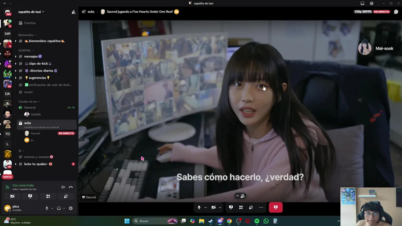Collapse the GENERAL category

[26, 51]
